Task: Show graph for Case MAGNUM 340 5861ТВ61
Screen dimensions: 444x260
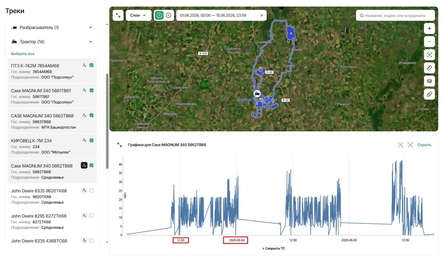Action: (84, 90)
